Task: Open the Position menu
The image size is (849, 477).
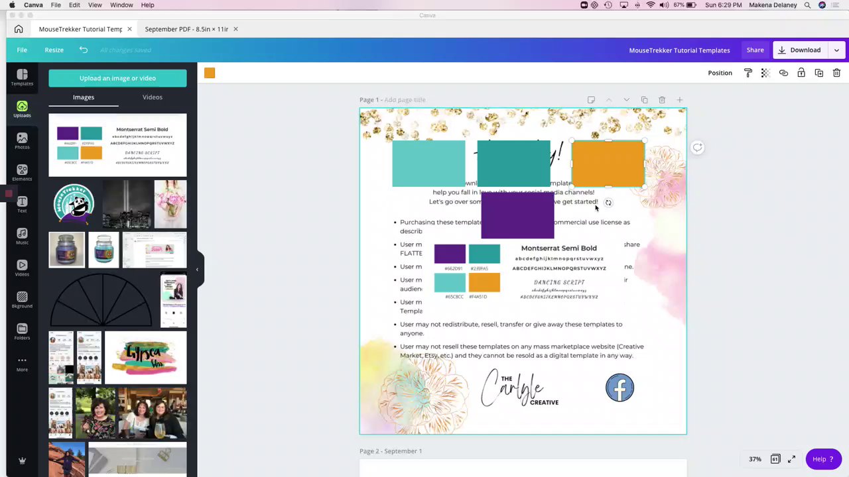Action: [720, 73]
